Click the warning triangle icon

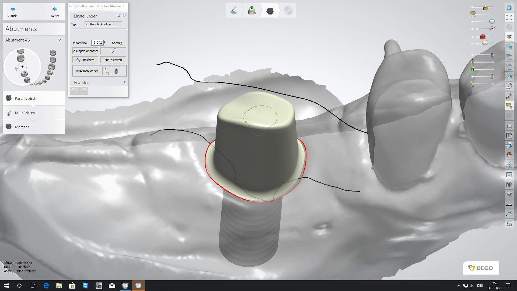click(x=509, y=165)
